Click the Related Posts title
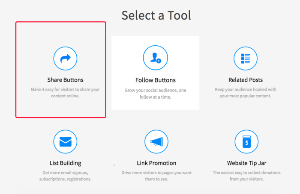 point(246,80)
